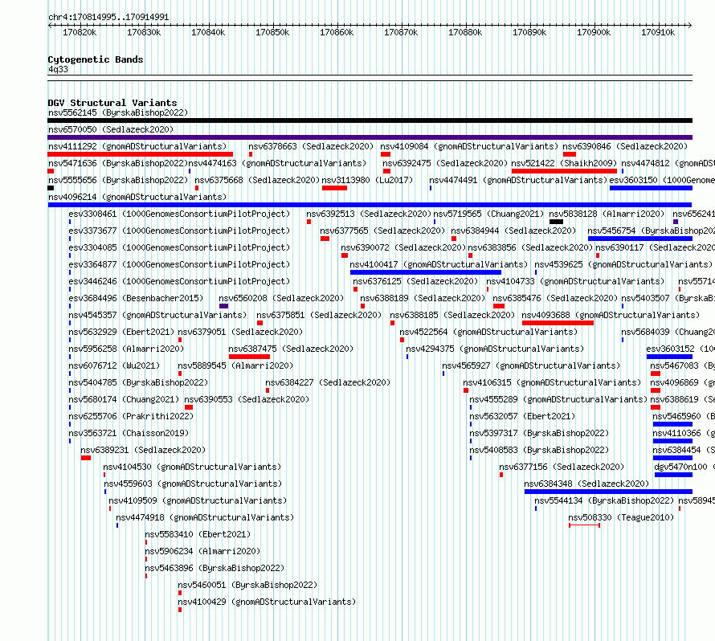
Task: Select nsv6255706 (Prakrithi2022) label
Action: 131,416
